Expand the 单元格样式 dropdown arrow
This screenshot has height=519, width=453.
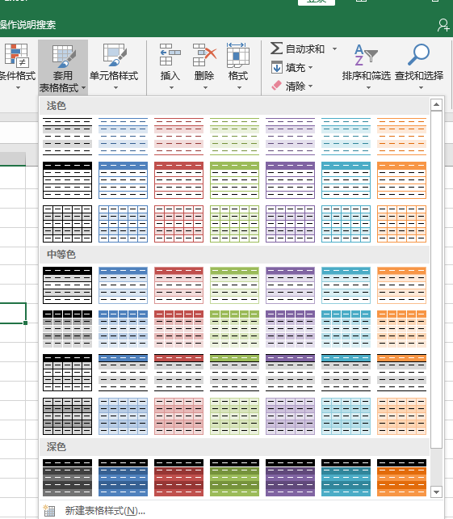115,88
